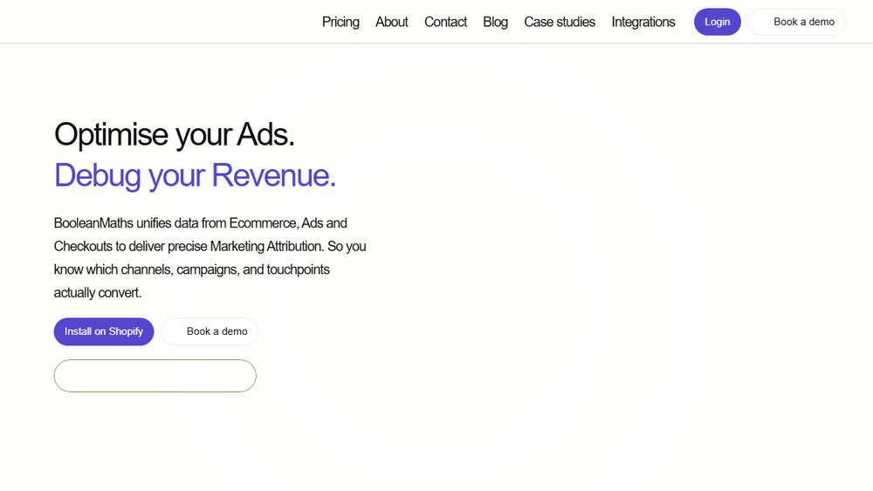Viewport: 873px width, 491px height.
Task: Go to the About page
Action: (391, 22)
